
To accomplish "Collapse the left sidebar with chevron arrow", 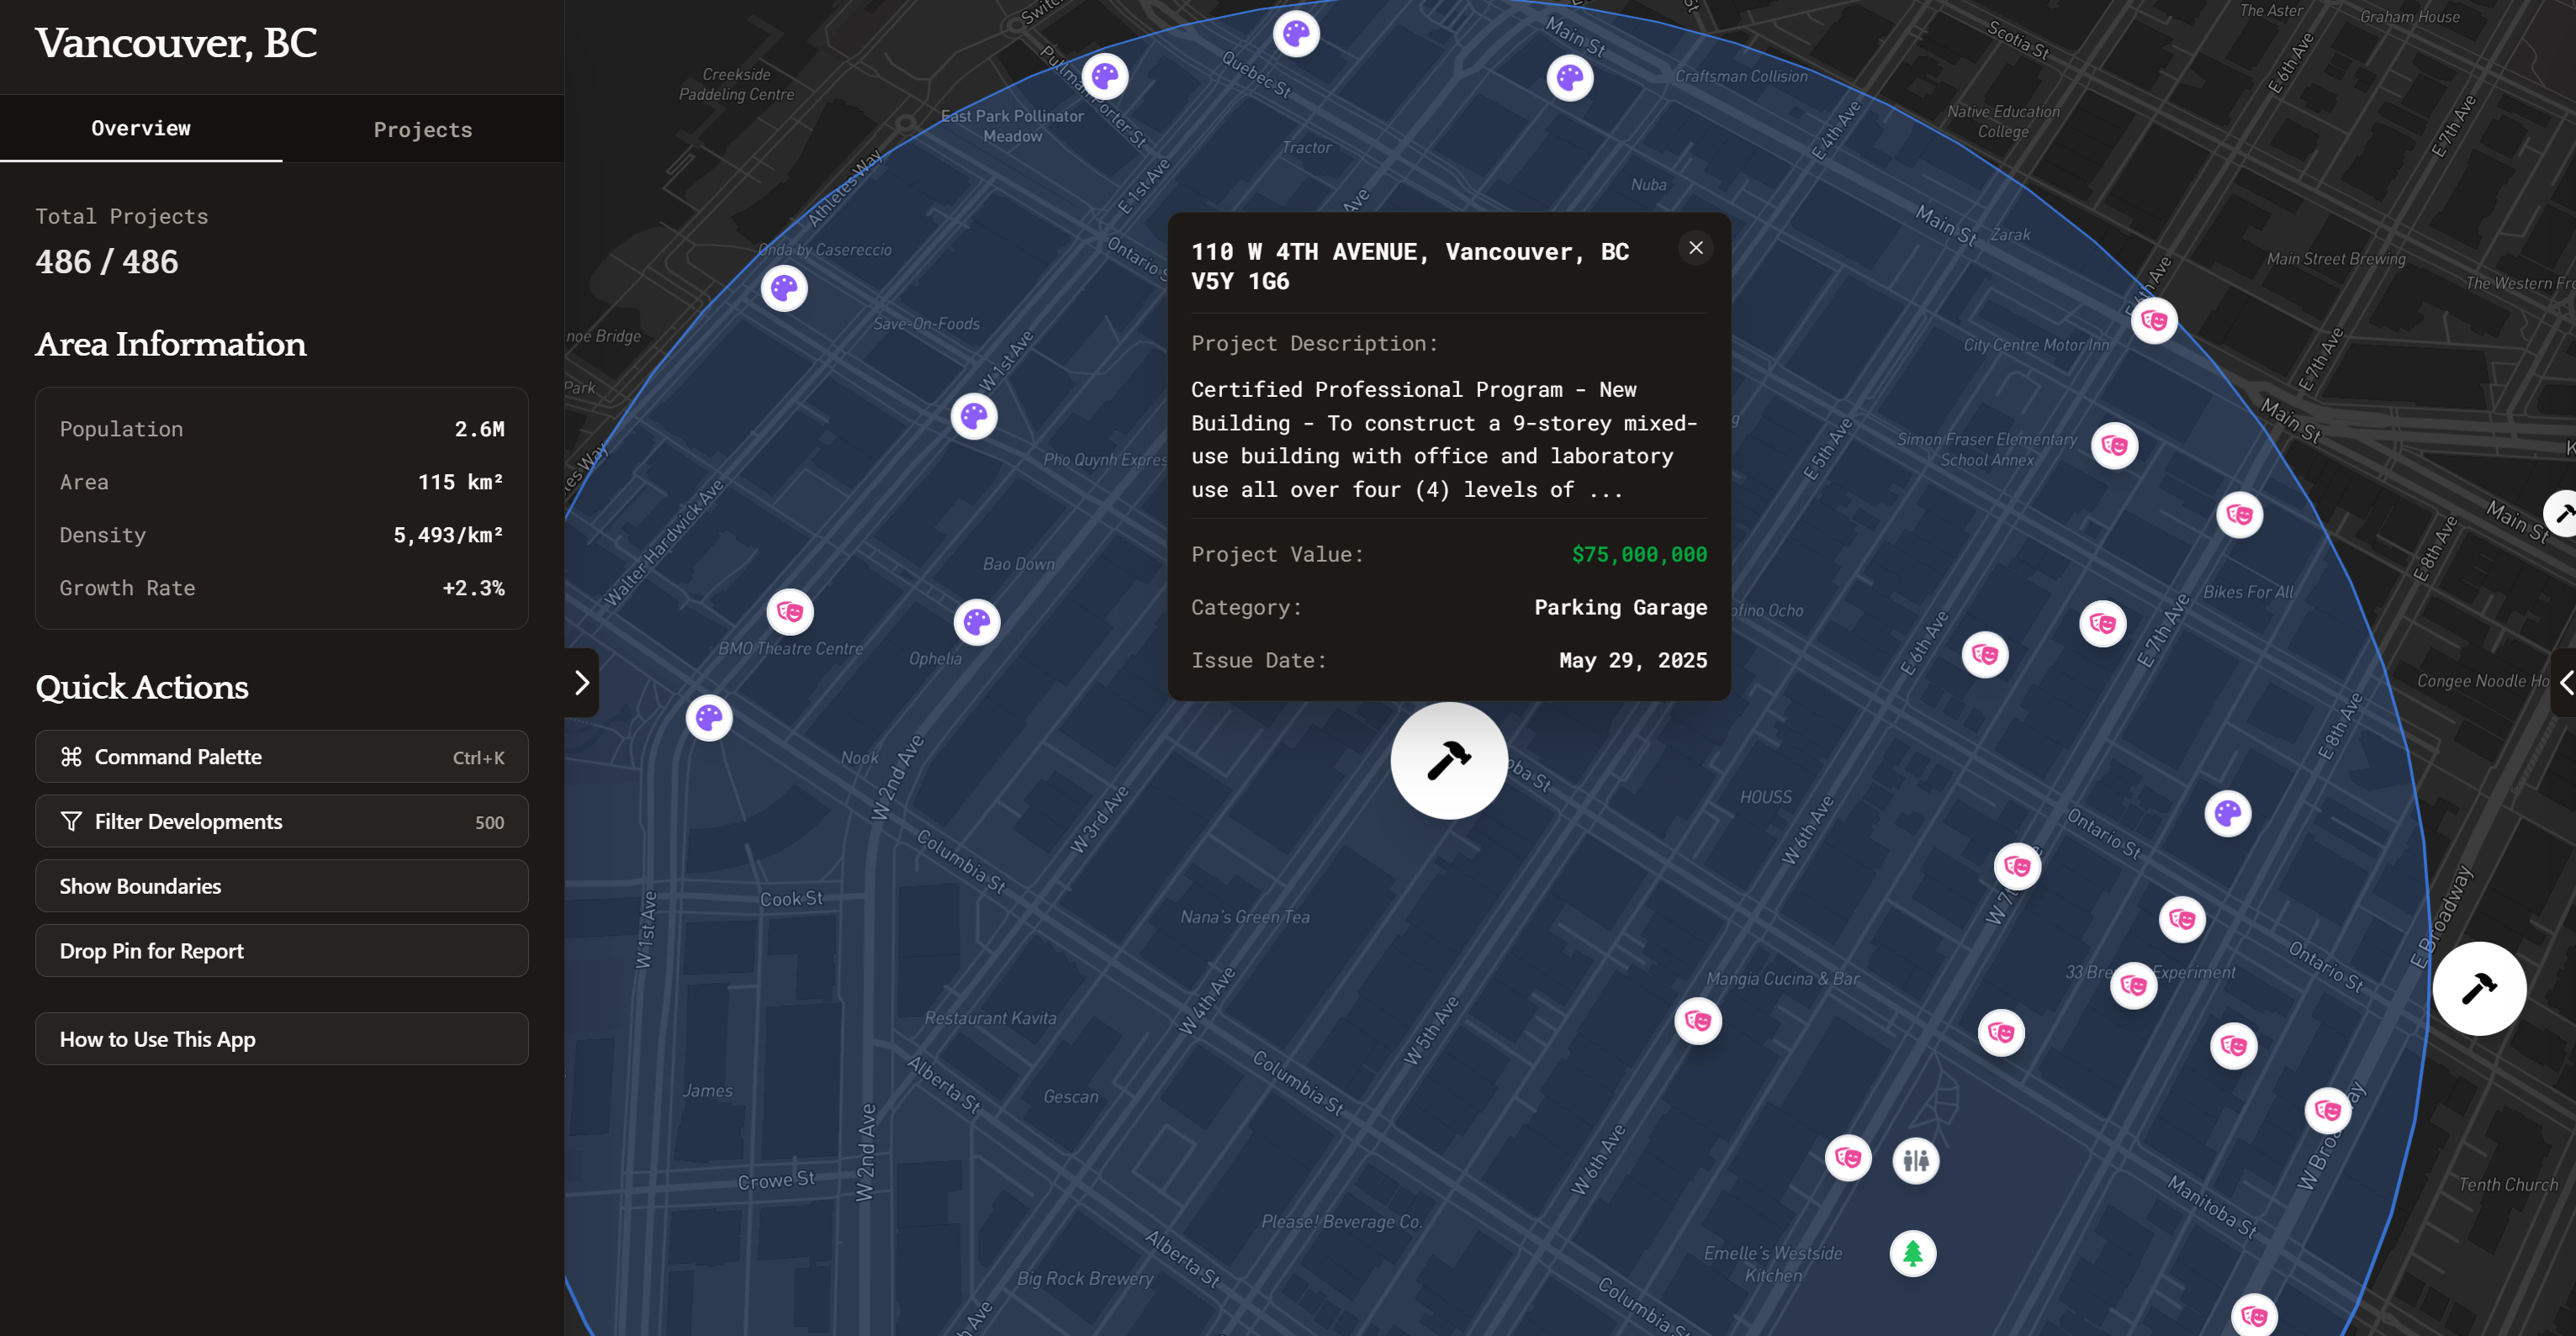I will coord(581,683).
